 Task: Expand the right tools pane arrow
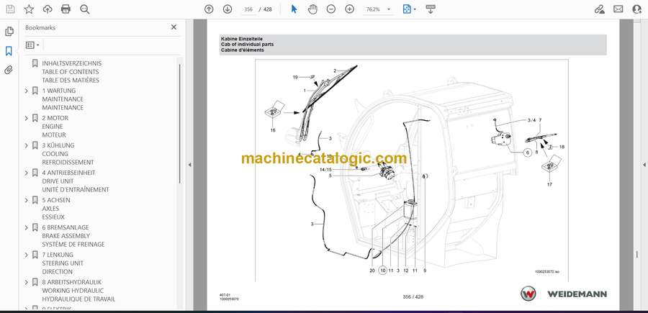[x=644, y=164]
